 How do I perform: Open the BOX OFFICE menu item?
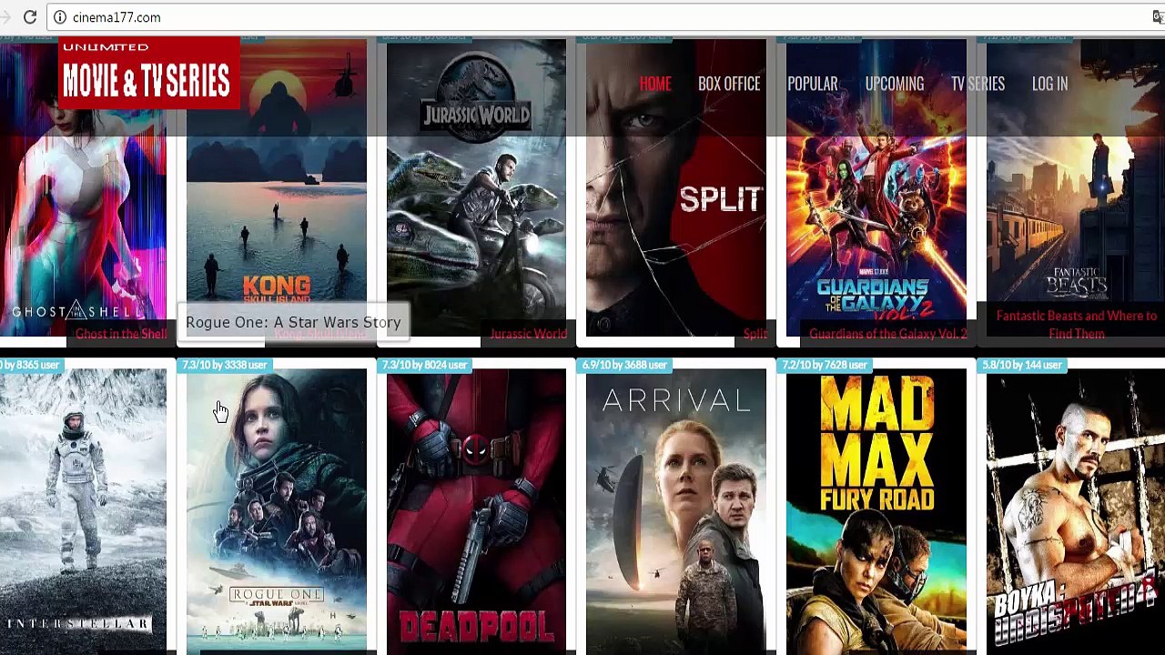click(729, 84)
